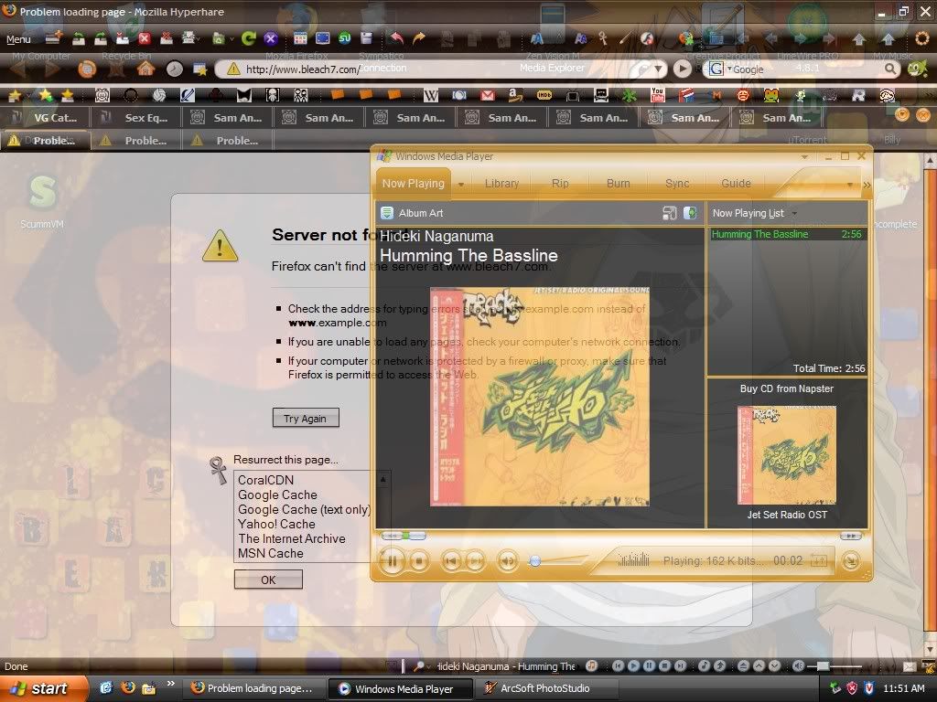Screen dimensions: 937x702
Task: Open the IMDb bookmark icon
Action: (x=544, y=95)
